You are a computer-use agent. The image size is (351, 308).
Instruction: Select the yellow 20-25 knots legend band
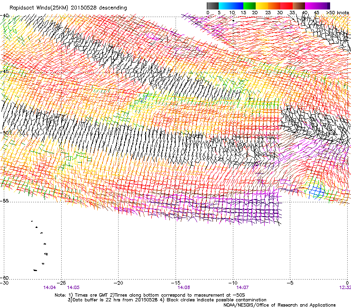pyautogui.click(x=262, y=6)
